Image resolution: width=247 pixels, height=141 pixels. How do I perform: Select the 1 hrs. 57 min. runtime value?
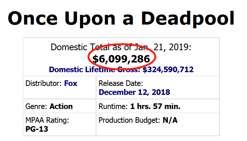(x=155, y=106)
